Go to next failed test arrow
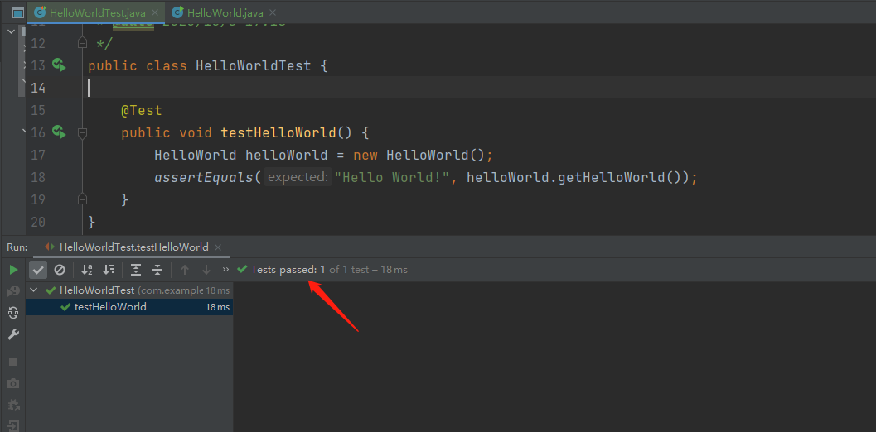 pyautogui.click(x=206, y=270)
